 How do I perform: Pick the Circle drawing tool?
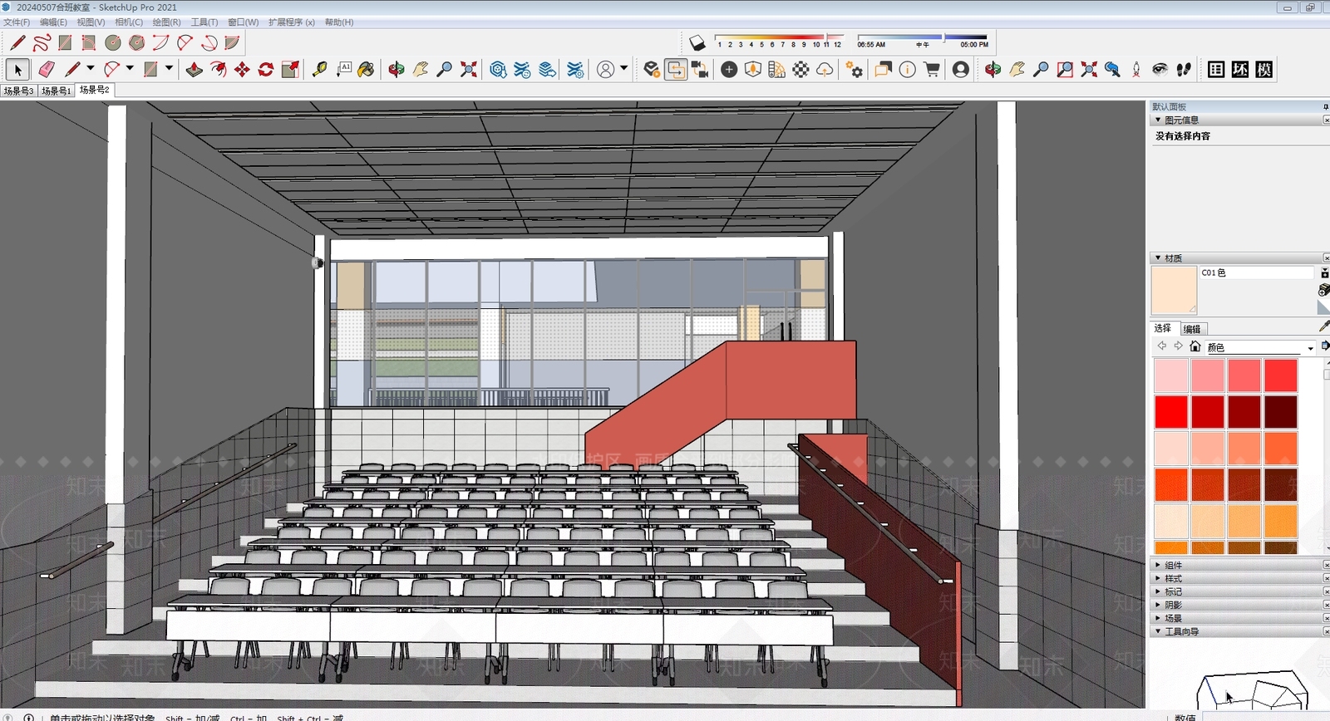[x=113, y=43]
